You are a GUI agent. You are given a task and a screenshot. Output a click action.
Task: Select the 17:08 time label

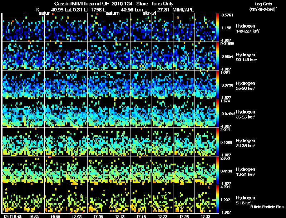coord(98,216)
